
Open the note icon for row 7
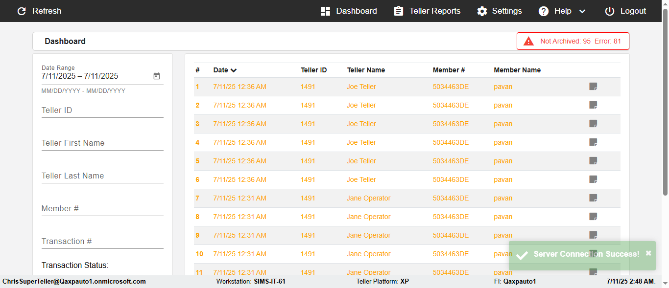[x=593, y=198]
